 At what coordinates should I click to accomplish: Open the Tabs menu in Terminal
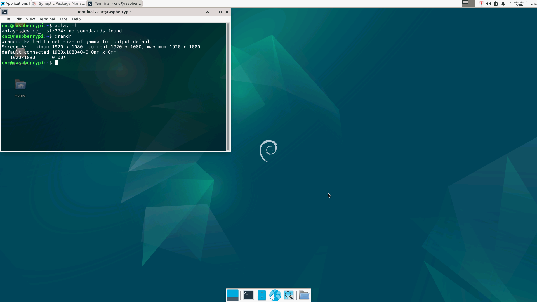coord(63,19)
